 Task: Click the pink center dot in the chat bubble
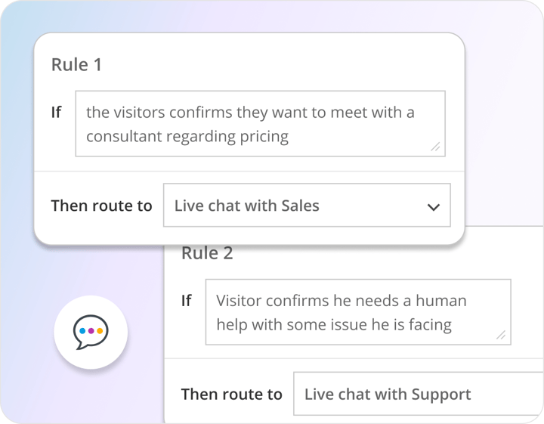click(x=91, y=330)
